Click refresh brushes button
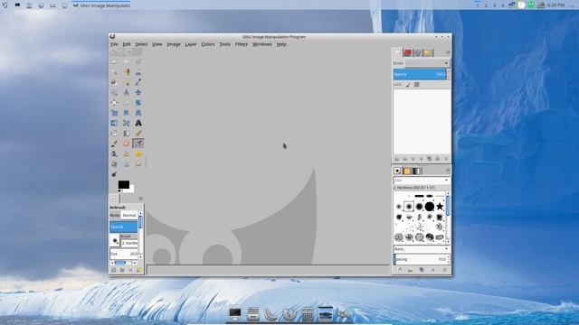 coord(445,270)
